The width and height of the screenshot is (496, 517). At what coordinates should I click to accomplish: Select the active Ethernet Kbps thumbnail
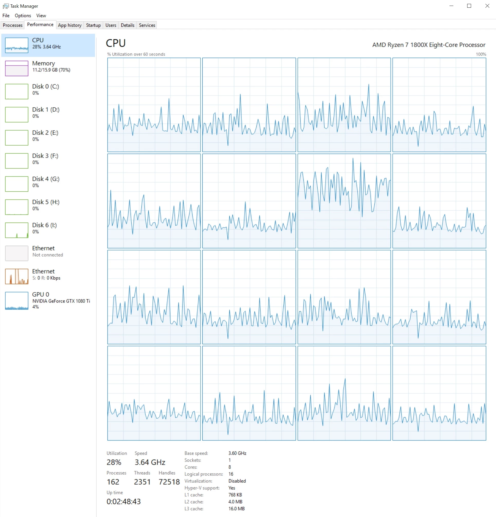(x=17, y=276)
